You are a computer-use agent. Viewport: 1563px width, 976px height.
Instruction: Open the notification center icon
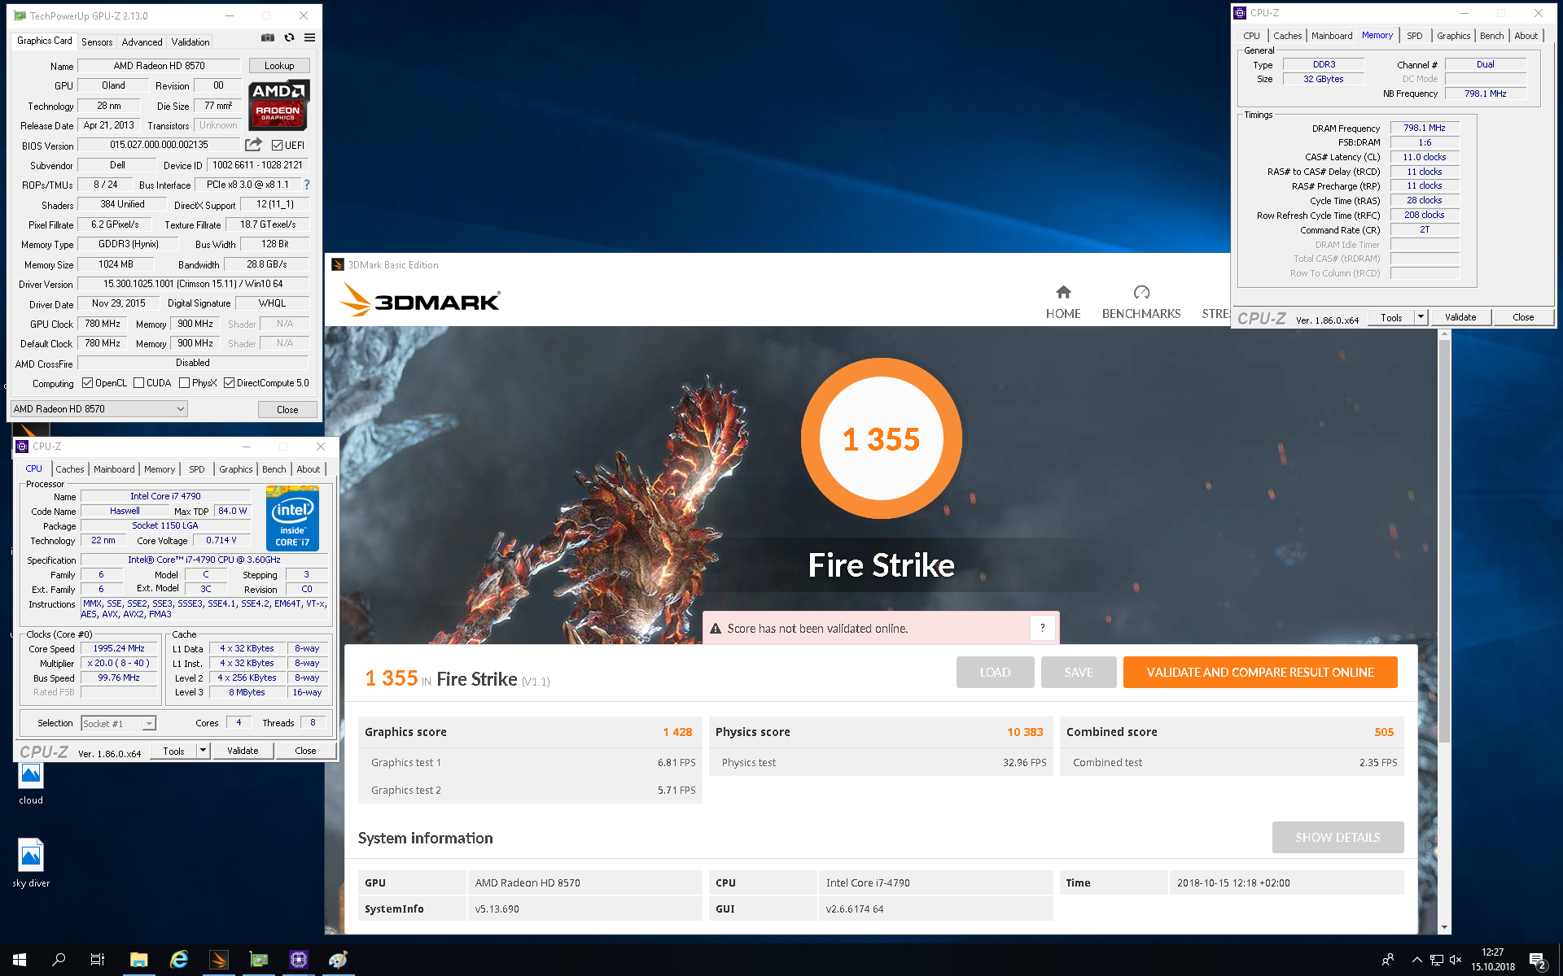tap(1538, 961)
